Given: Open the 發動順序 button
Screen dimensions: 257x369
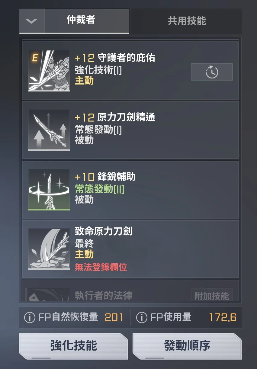Looking at the screenshot, I should point(187,346).
